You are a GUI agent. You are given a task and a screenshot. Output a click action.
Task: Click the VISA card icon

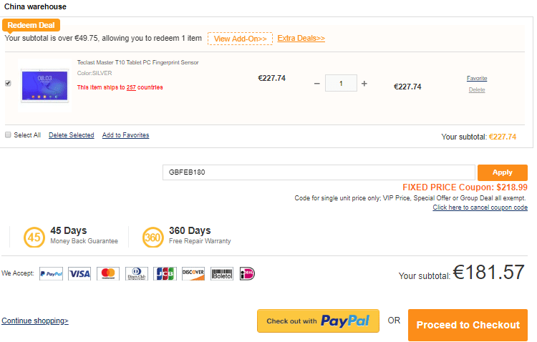(79, 273)
